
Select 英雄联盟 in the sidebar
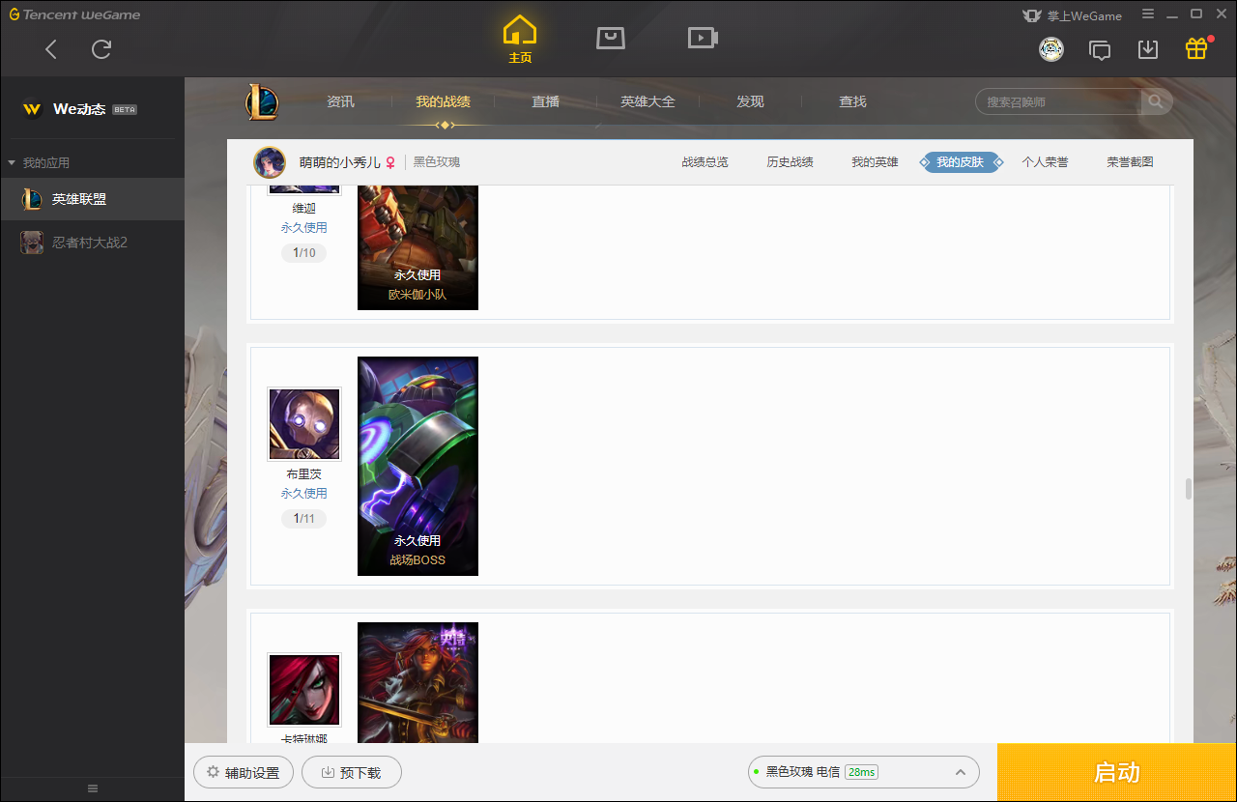(92, 199)
